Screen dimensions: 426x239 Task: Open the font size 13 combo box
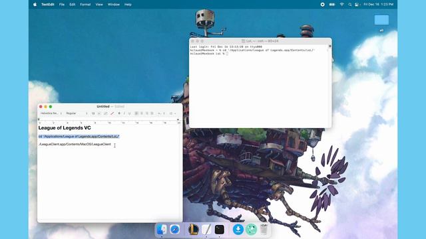(x=95, y=114)
